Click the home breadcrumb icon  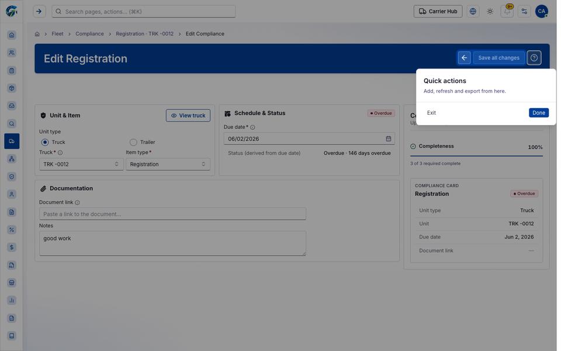(x=37, y=34)
